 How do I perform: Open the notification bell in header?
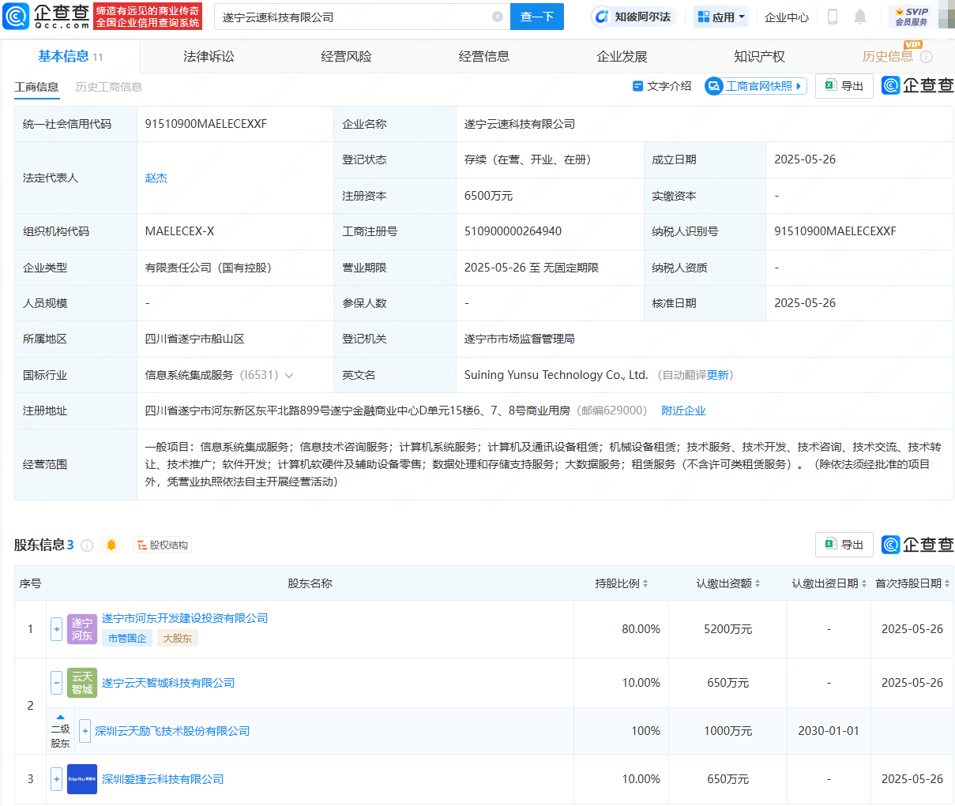coord(860,17)
